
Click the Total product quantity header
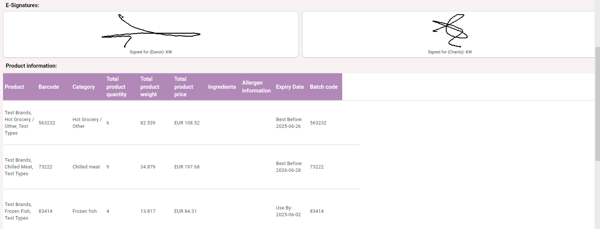(116, 87)
